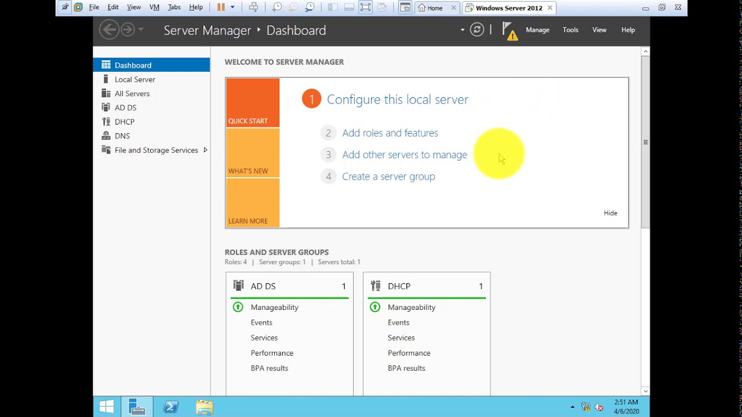The width and height of the screenshot is (742, 417).
Task: Open the AD DS role tile header
Action: coord(290,286)
